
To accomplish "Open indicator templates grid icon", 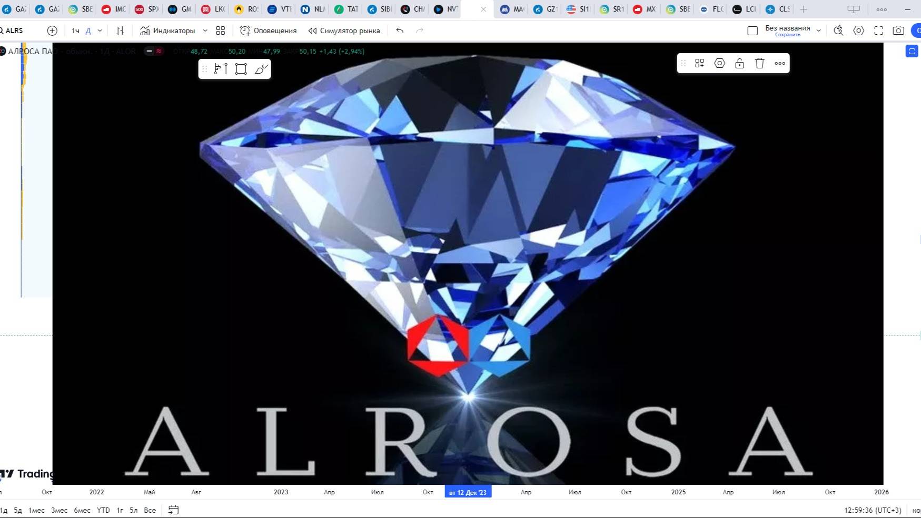I will coord(221,31).
